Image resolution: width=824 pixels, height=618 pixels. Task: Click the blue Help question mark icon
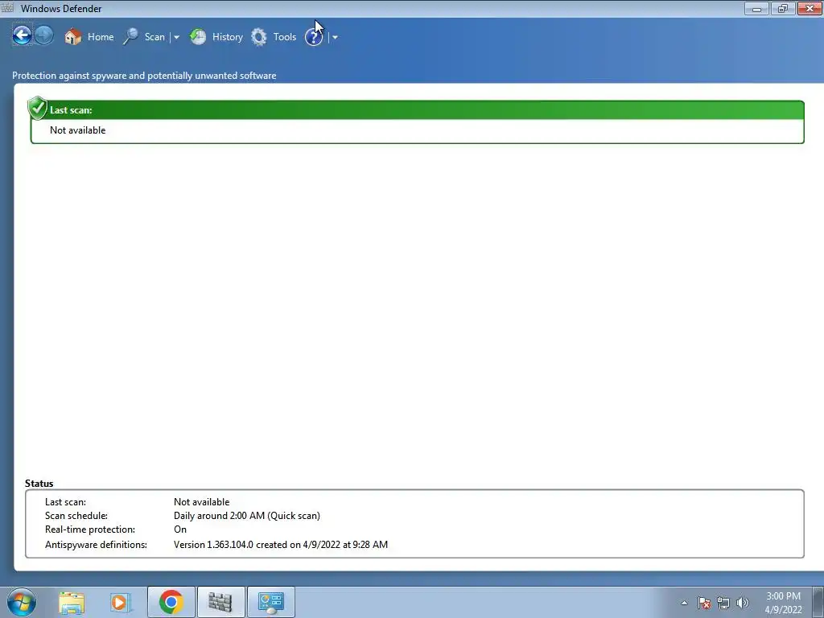pyautogui.click(x=314, y=37)
